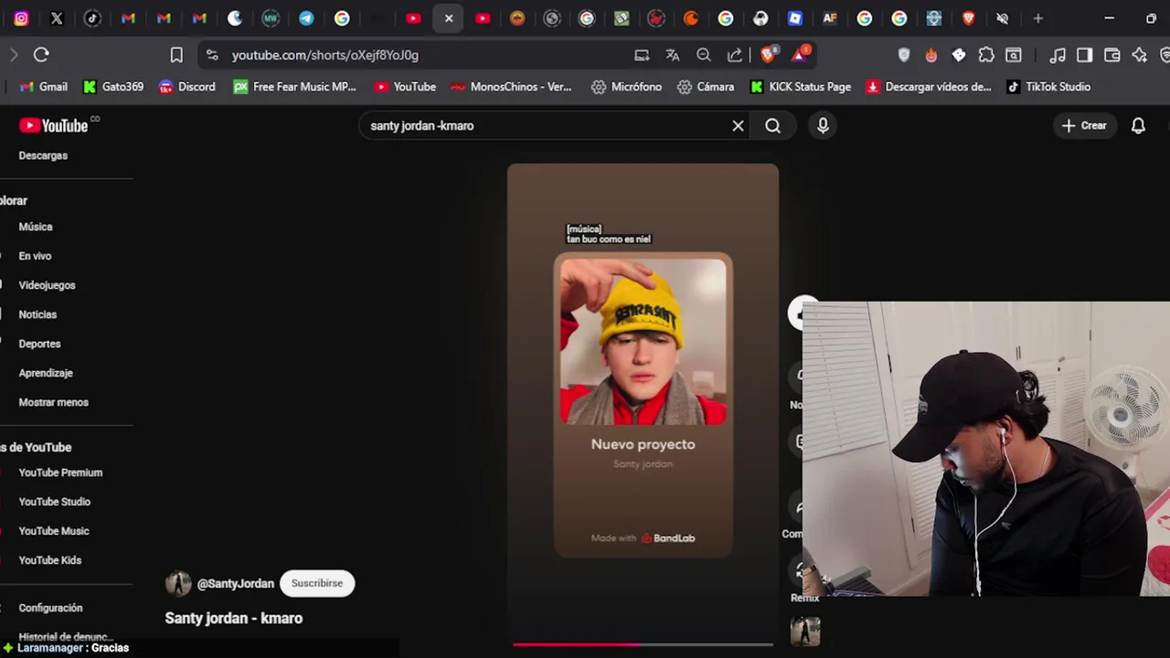Click the share page icon
This screenshot has height=658, width=1170.
735,55
